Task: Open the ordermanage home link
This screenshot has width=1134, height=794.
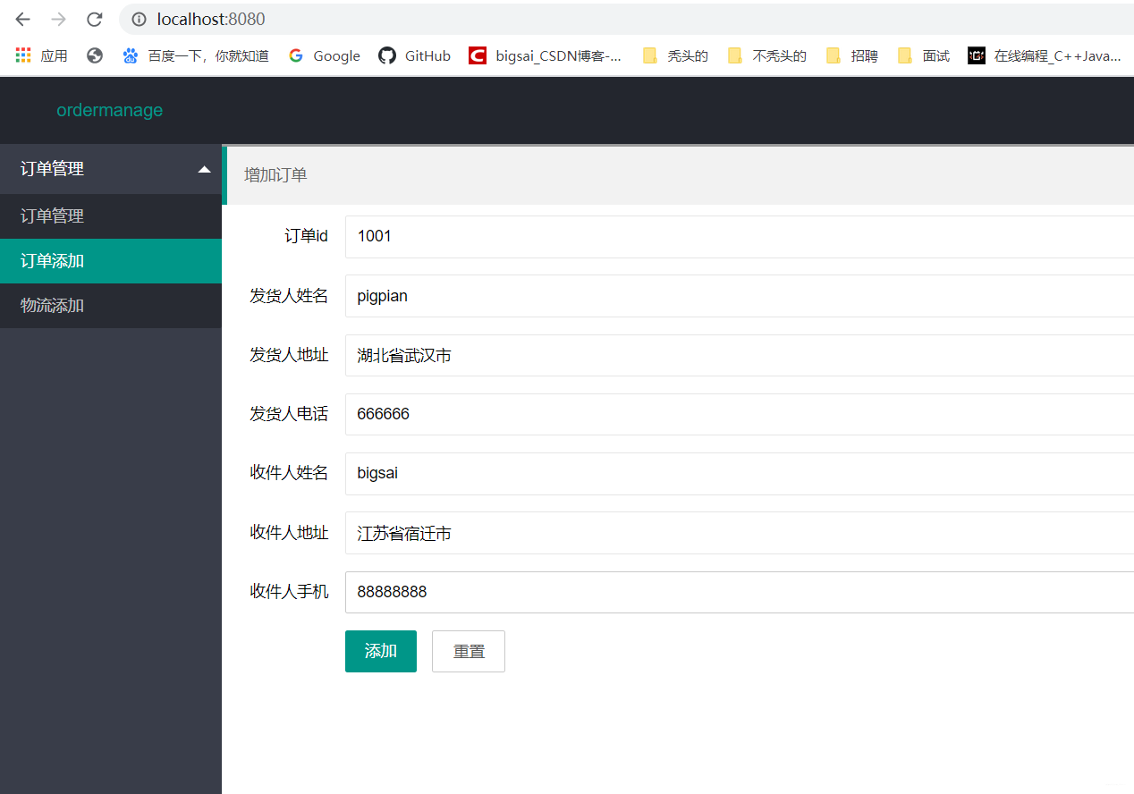Action: (x=109, y=109)
